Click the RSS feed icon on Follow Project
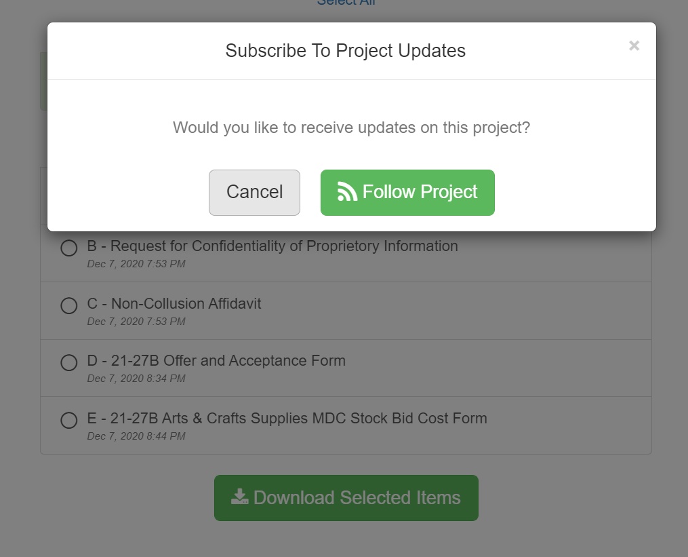The height and width of the screenshot is (557, 688). point(348,192)
